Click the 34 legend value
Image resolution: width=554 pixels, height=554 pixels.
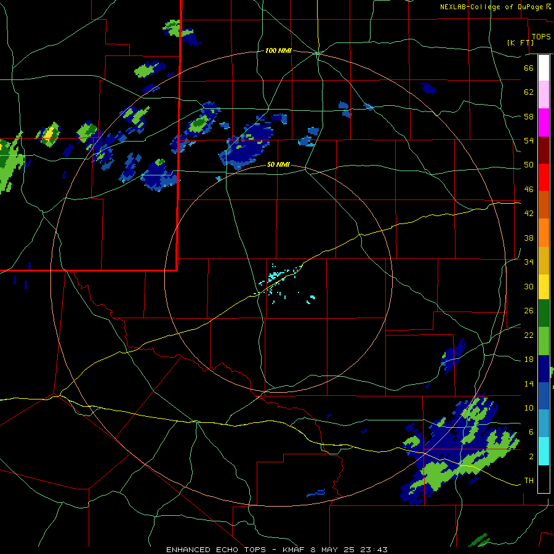tap(529, 262)
